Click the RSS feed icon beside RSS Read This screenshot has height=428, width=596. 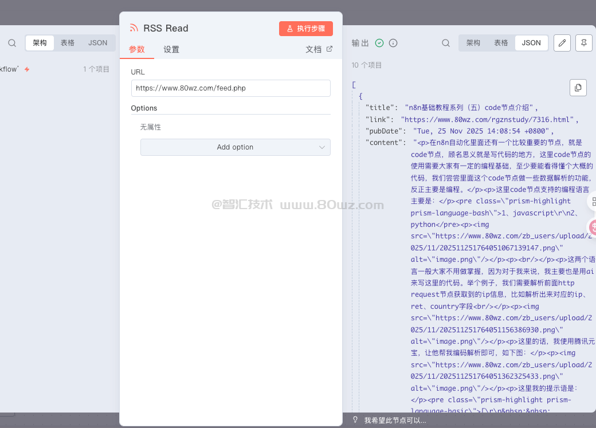(134, 28)
